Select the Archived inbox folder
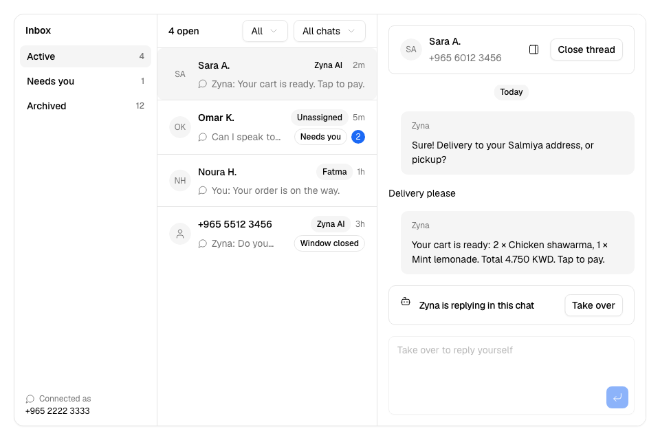The height and width of the screenshot is (440, 660). (85, 106)
